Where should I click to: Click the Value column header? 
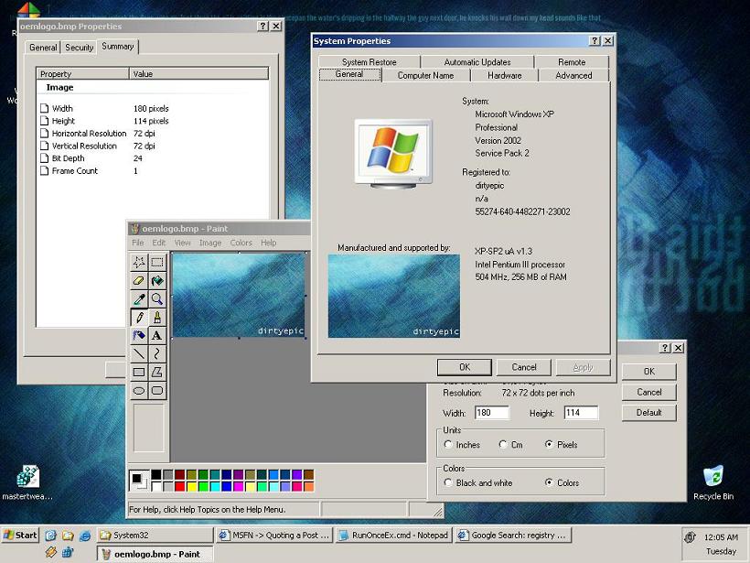tap(199, 74)
